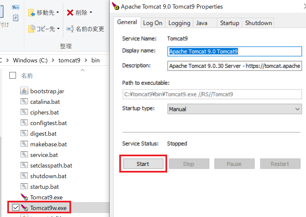Select the bootstrap.jar file name
The height and width of the screenshot is (217, 306).
(x=47, y=91)
